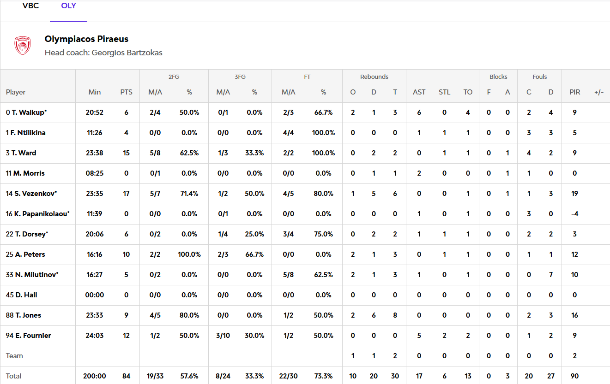Sort by AST column header
The width and height of the screenshot is (610, 384).
(x=419, y=92)
